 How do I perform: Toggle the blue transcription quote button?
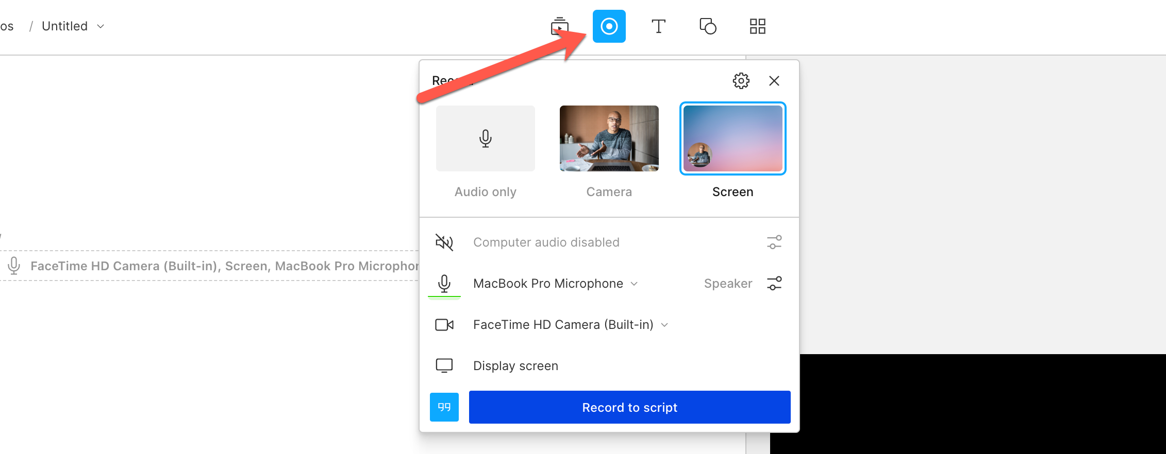(x=444, y=407)
